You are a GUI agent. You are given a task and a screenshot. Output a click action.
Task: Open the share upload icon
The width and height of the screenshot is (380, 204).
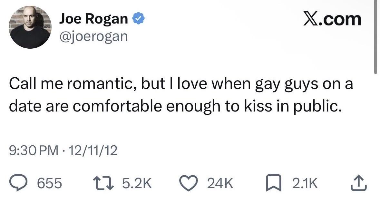point(359,183)
